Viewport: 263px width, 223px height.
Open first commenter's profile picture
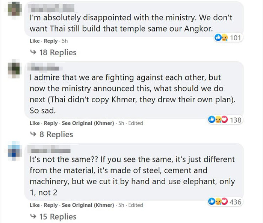[x=14, y=8]
